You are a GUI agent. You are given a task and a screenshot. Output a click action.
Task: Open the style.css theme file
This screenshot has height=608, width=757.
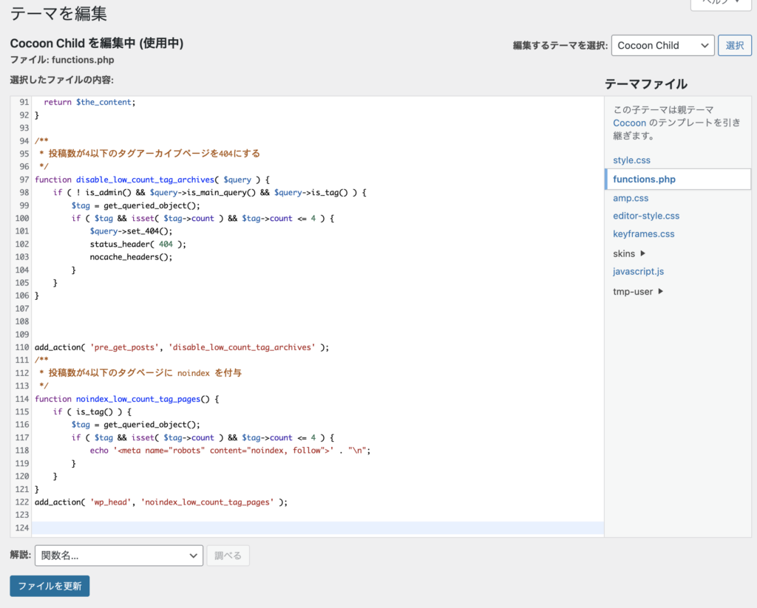pyautogui.click(x=631, y=160)
